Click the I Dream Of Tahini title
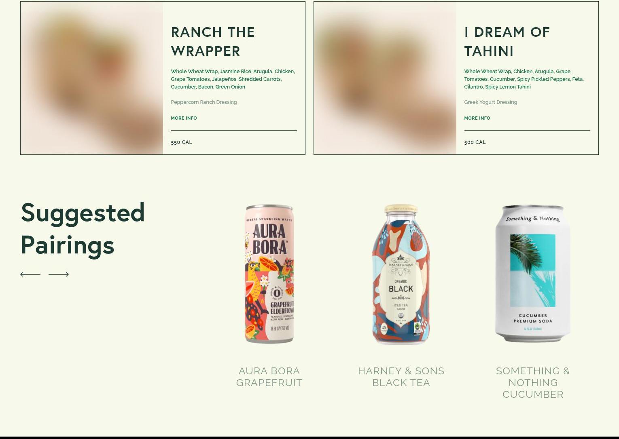 coord(507,41)
